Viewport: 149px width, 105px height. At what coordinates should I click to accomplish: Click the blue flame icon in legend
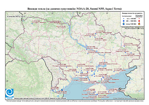[x=124, y=24]
